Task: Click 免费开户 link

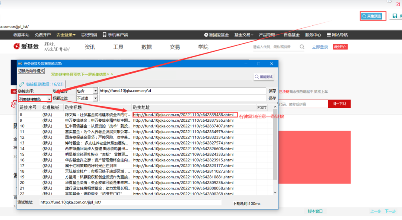Action: (x=43, y=35)
